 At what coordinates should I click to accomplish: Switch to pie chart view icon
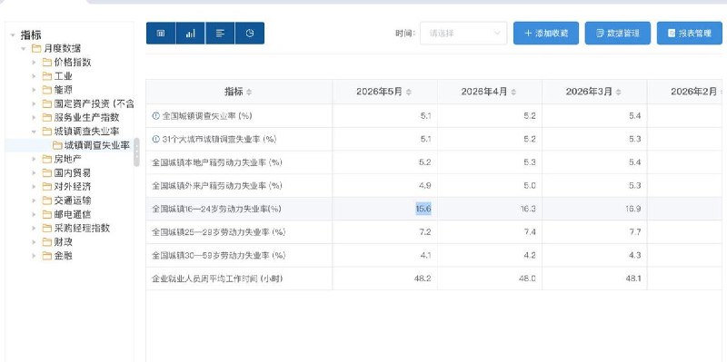click(x=250, y=34)
